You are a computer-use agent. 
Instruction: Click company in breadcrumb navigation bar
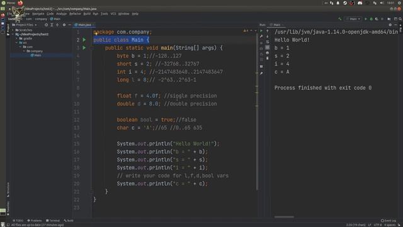tap(41, 19)
